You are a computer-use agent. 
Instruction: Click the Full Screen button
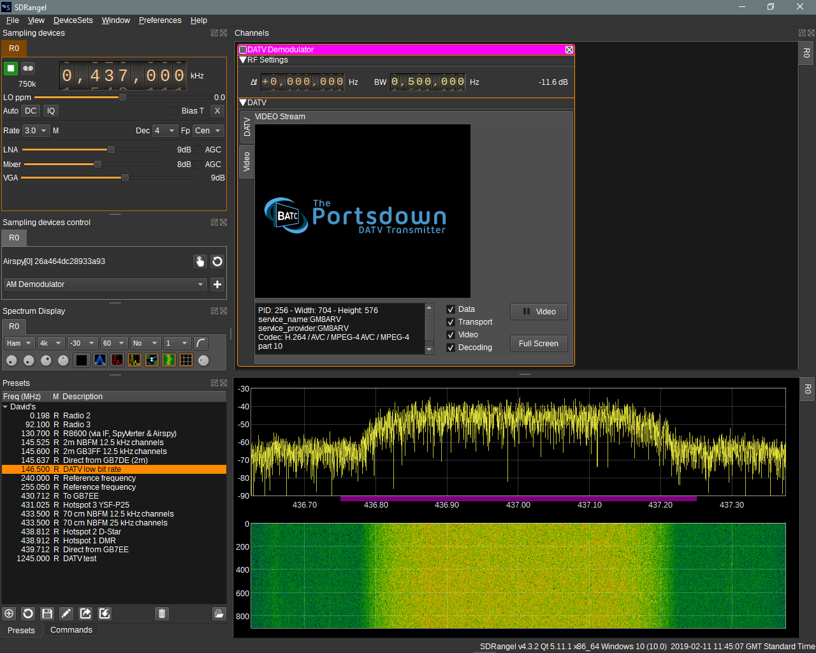pos(539,343)
